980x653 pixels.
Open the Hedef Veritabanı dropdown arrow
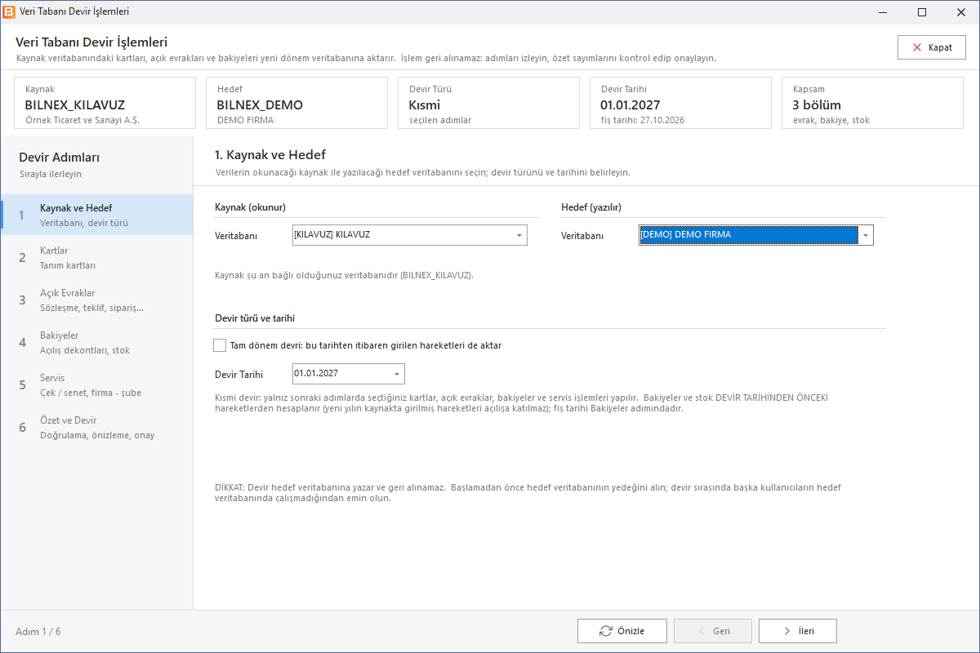point(866,236)
